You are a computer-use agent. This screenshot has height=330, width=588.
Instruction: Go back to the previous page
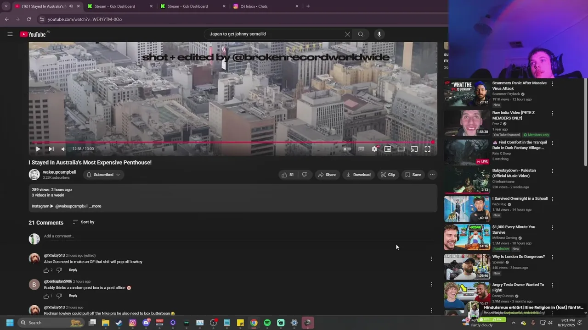(6, 19)
